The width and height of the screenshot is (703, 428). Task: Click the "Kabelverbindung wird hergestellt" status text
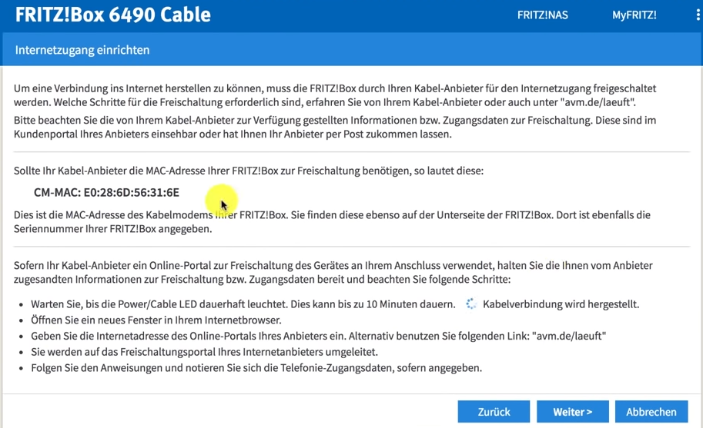561,304
